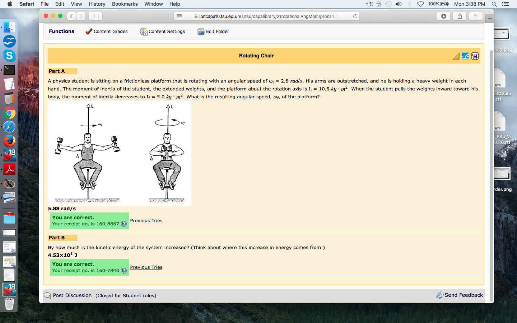Open Content Settings
Viewport: 517px width, 323px height.
pyautogui.click(x=163, y=32)
